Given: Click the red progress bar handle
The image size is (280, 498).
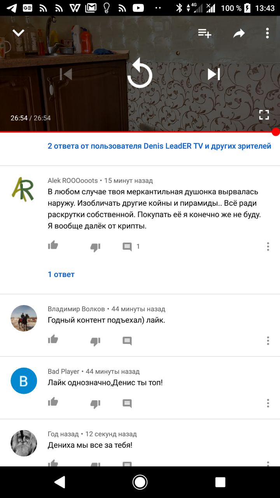Looking at the screenshot, I should pyautogui.click(x=276, y=132).
